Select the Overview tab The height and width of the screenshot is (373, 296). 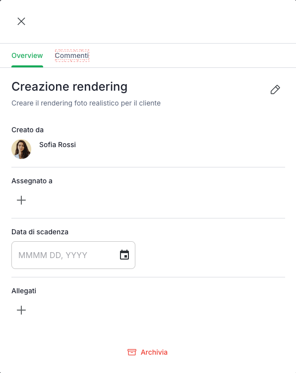pos(27,55)
